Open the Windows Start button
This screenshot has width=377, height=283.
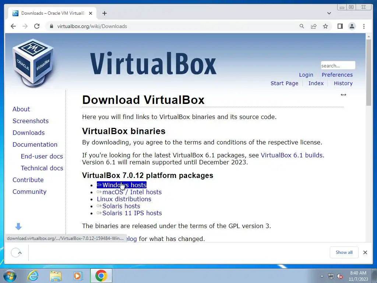pyautogui.click(x=10, y=276)
